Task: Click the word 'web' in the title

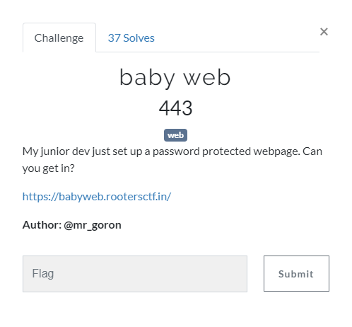Action: click(207, 77)
